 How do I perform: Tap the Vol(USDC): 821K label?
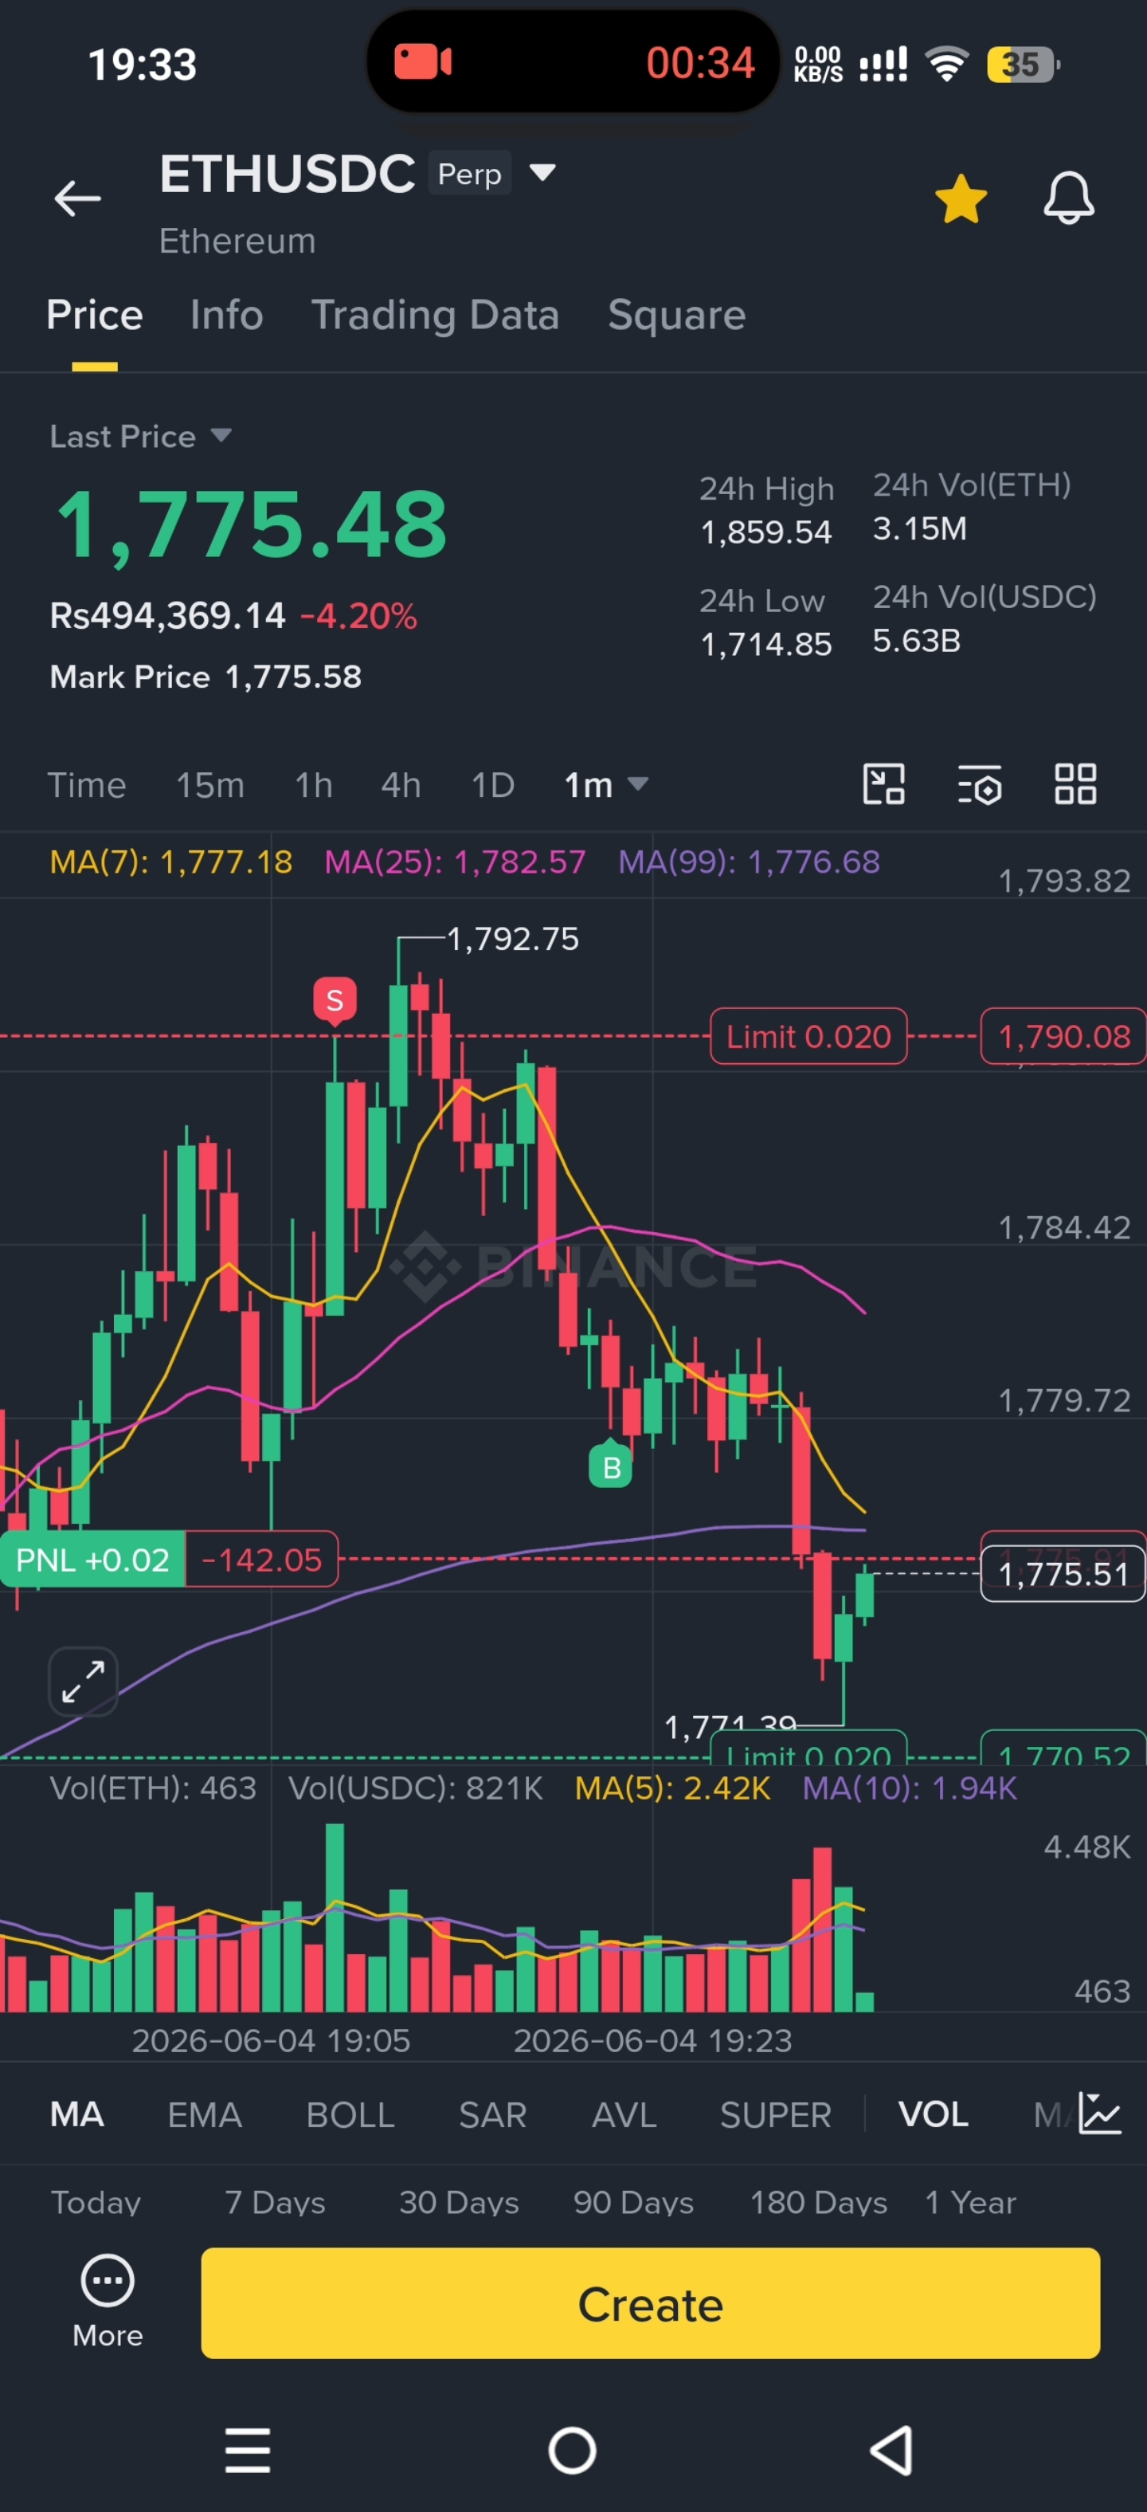pos(415,1788)
